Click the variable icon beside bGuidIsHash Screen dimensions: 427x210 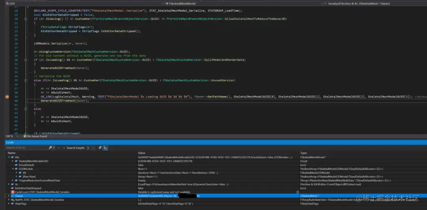(x=16, y=165)
